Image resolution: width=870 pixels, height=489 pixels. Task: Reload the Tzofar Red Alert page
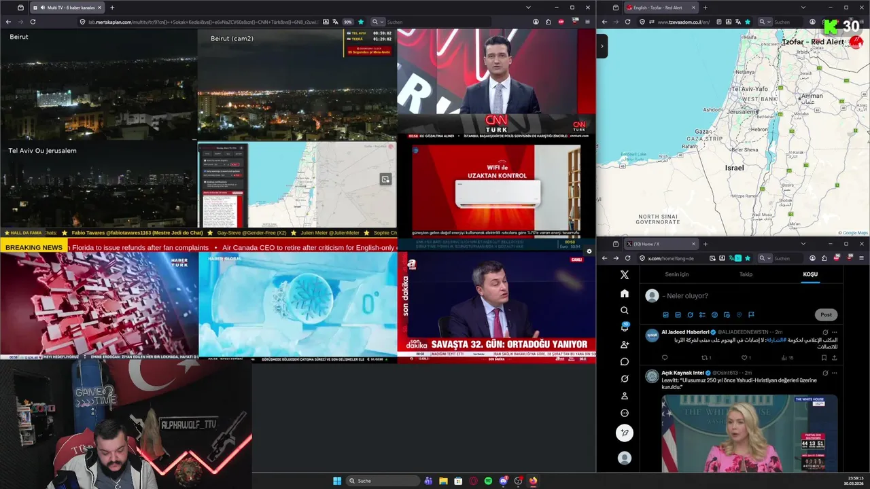coord(627,22)
